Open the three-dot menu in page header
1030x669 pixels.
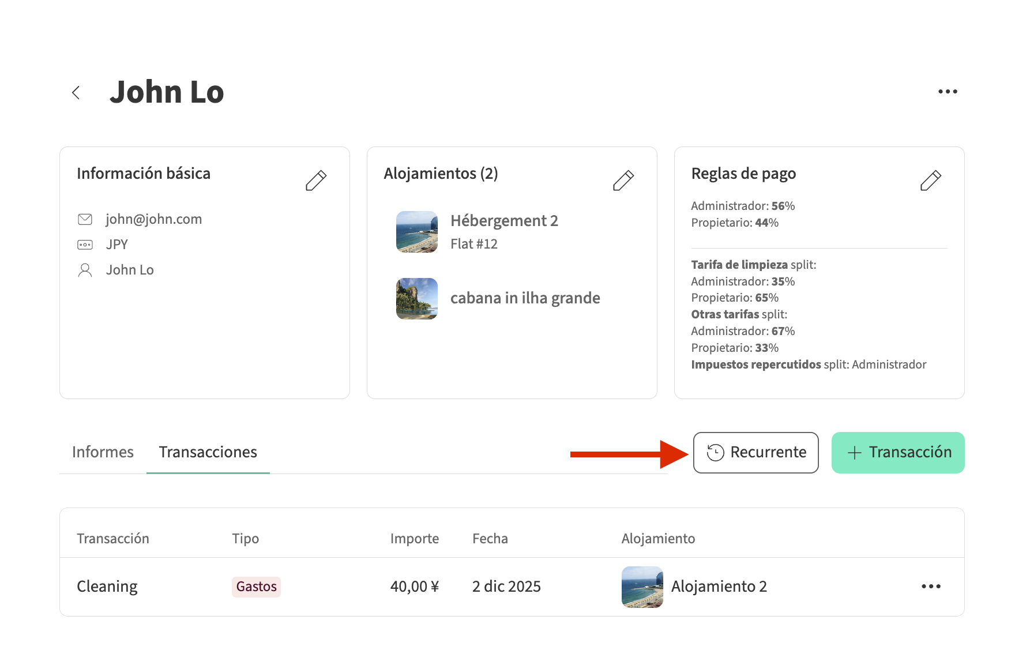point(948,92)
